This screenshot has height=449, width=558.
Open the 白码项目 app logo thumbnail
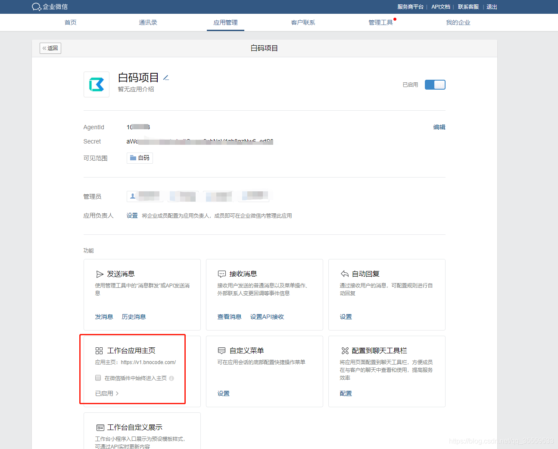pyautogui.click(x=97, y=84)
